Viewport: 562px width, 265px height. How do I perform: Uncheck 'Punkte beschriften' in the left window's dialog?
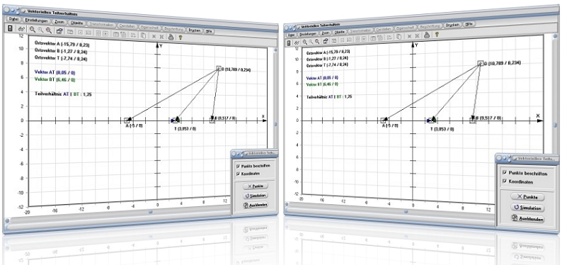coord(238,167)
